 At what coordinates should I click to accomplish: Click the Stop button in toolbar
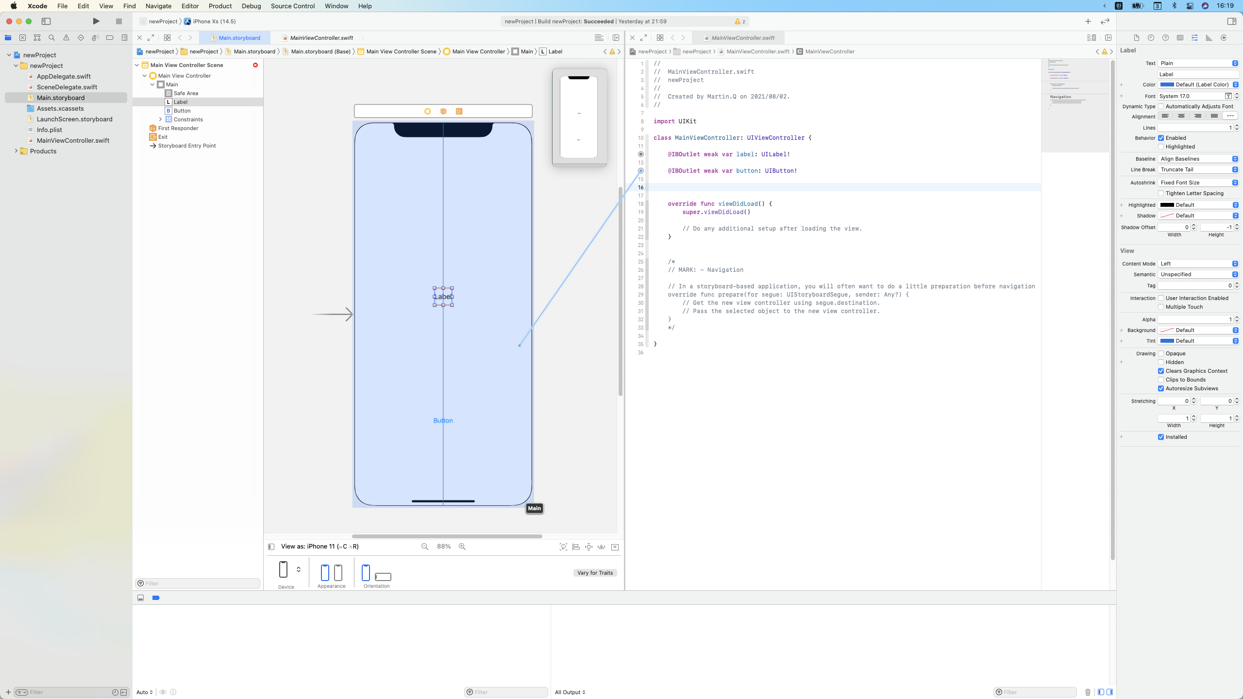(x=118, y=21)
